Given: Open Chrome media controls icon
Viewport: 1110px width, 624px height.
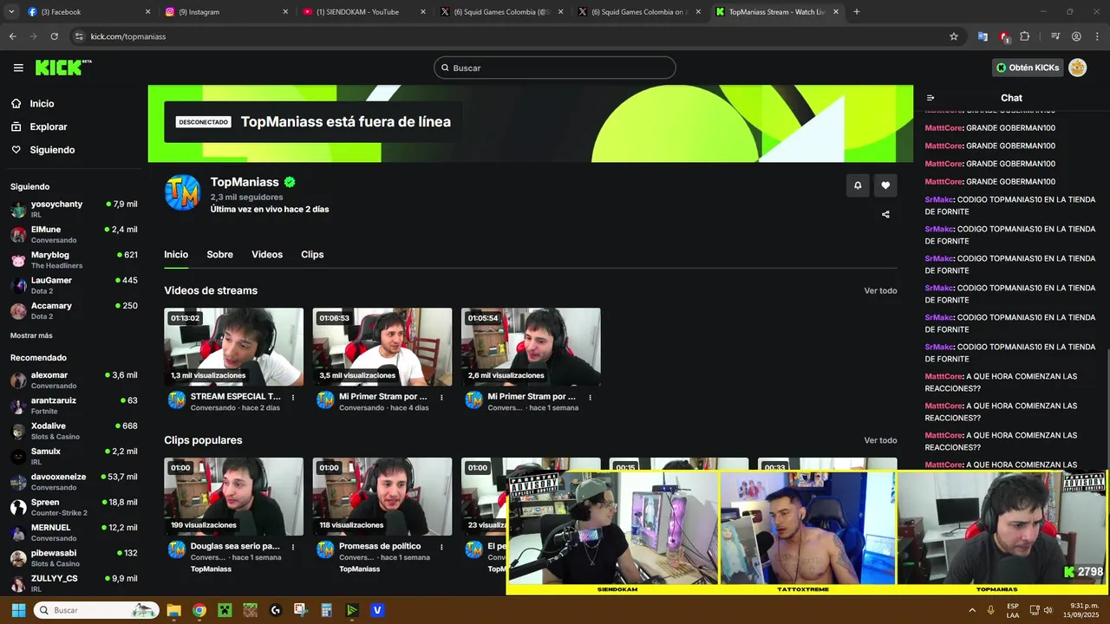Looking at the screenshot, I should pos(1055,36).
